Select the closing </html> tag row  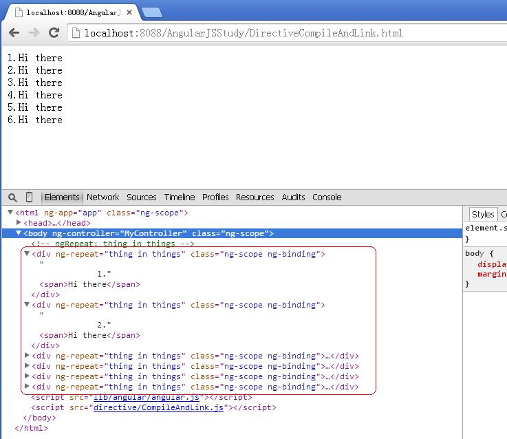(32, 428)
